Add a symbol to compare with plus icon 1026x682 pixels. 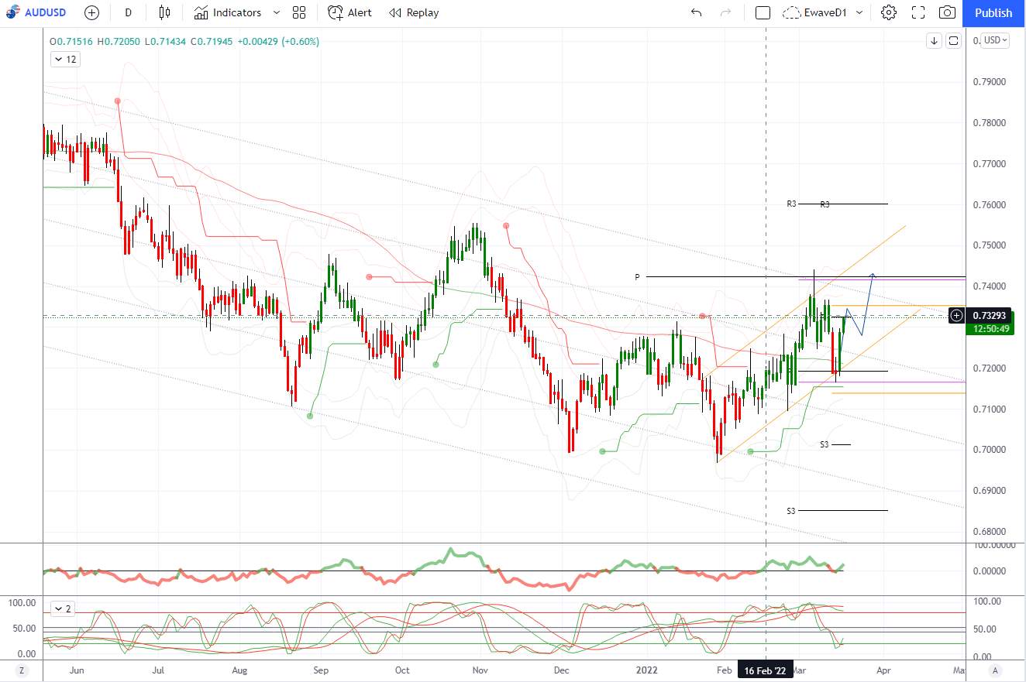[91, 12]
